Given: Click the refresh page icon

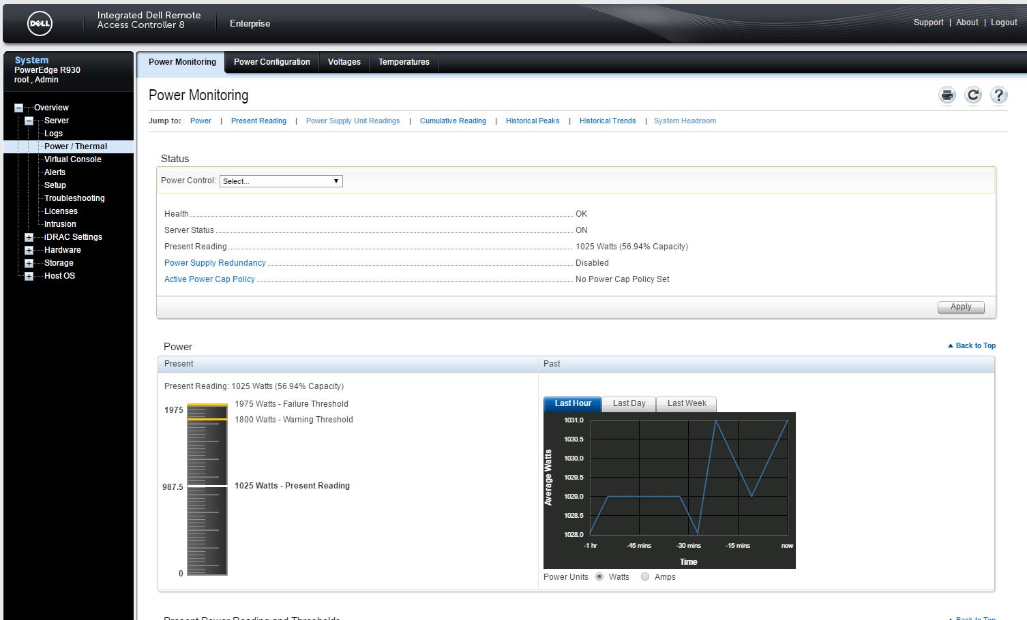Looking at the screenshot, I should point(973,95).
